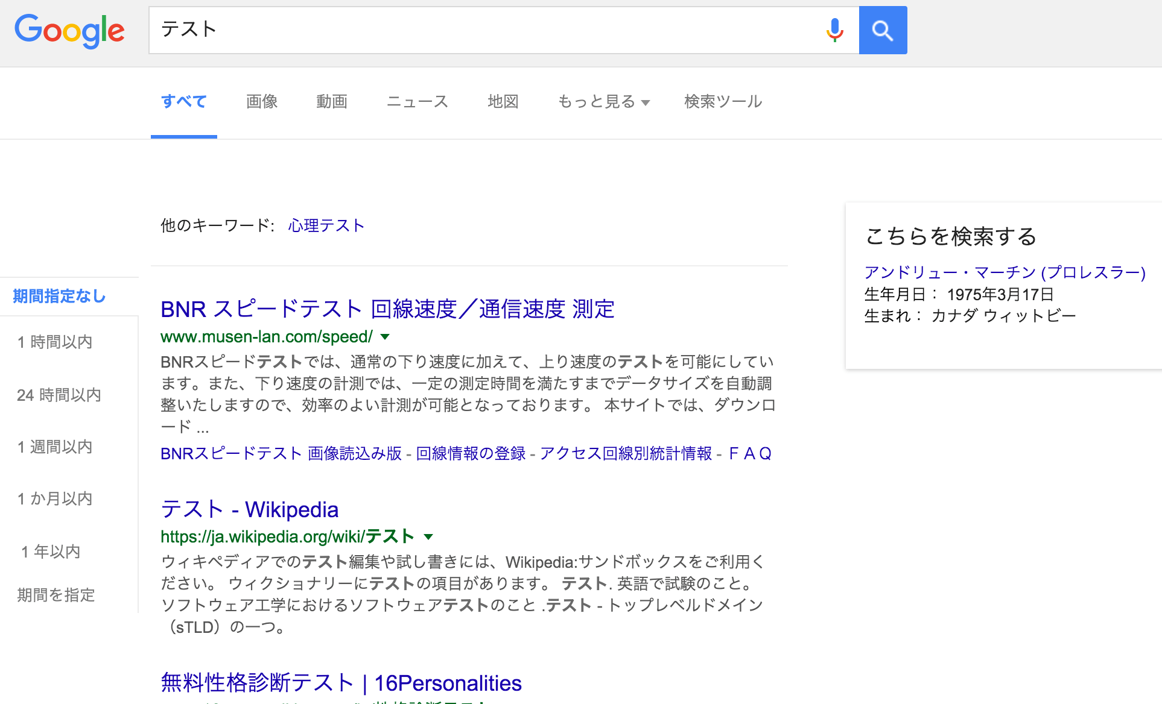Click the 生年月日 1975年3月17日 text
The height and width of the screenshot is (704, 1162).
point(959,294)
